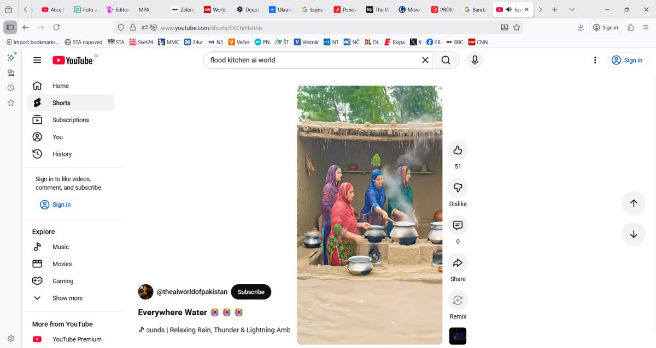Bookmark this page with star icon
Image resolution: width=656 pixels, height=348 pixels.
(517, 27)
